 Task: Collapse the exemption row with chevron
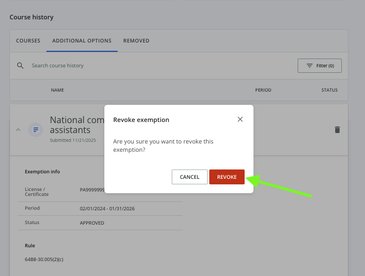tap(18, 130)
